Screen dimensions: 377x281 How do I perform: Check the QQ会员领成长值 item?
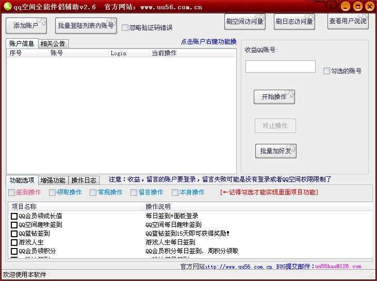14,216
